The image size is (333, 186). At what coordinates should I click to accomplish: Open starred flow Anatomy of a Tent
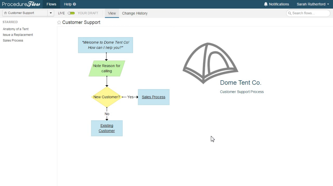pos(16,29)
